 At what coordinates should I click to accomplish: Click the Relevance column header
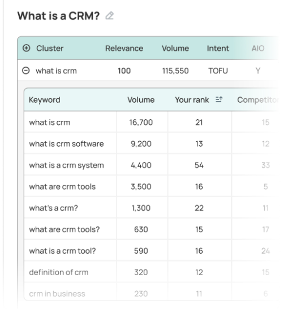tap(124, 48)
